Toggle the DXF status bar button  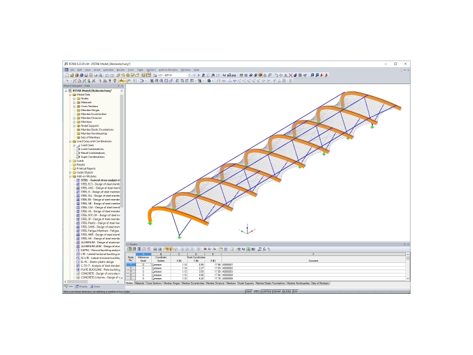tap(296, 292)
